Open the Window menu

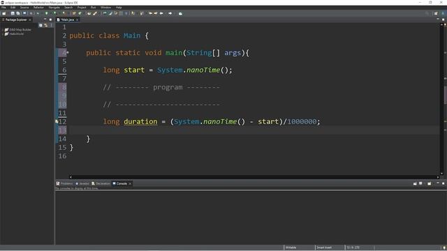[x=105, y=8]
